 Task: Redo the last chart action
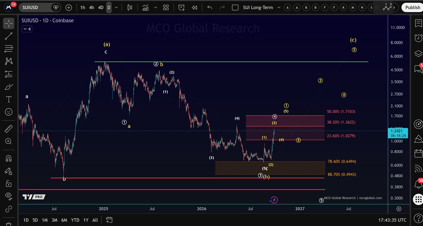point(222,7)
